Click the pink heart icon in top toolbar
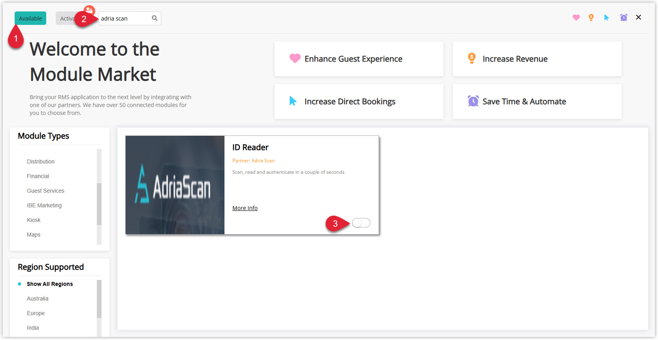Viewport: 658px width, 340px height. click(x=576, y=17)
